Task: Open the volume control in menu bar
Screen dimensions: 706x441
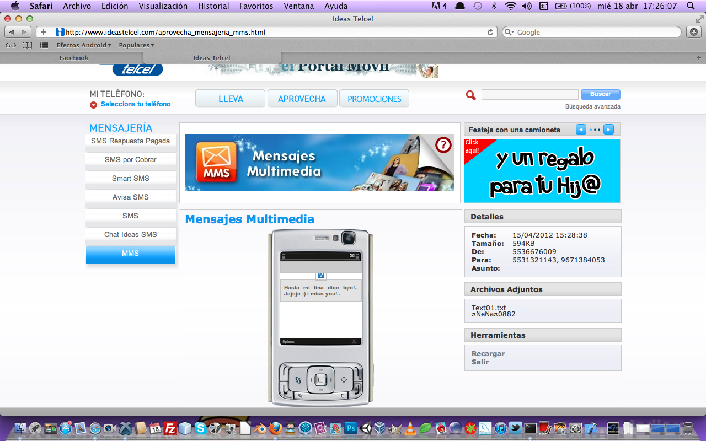Action: [527, 6]
